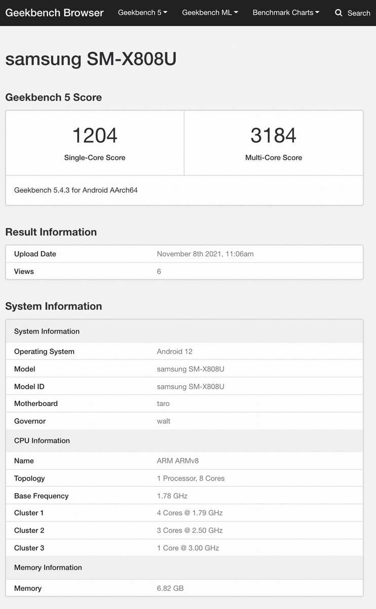Click the Model ID row label
Screen dimensions: 376x609
(x=29, y=387)
